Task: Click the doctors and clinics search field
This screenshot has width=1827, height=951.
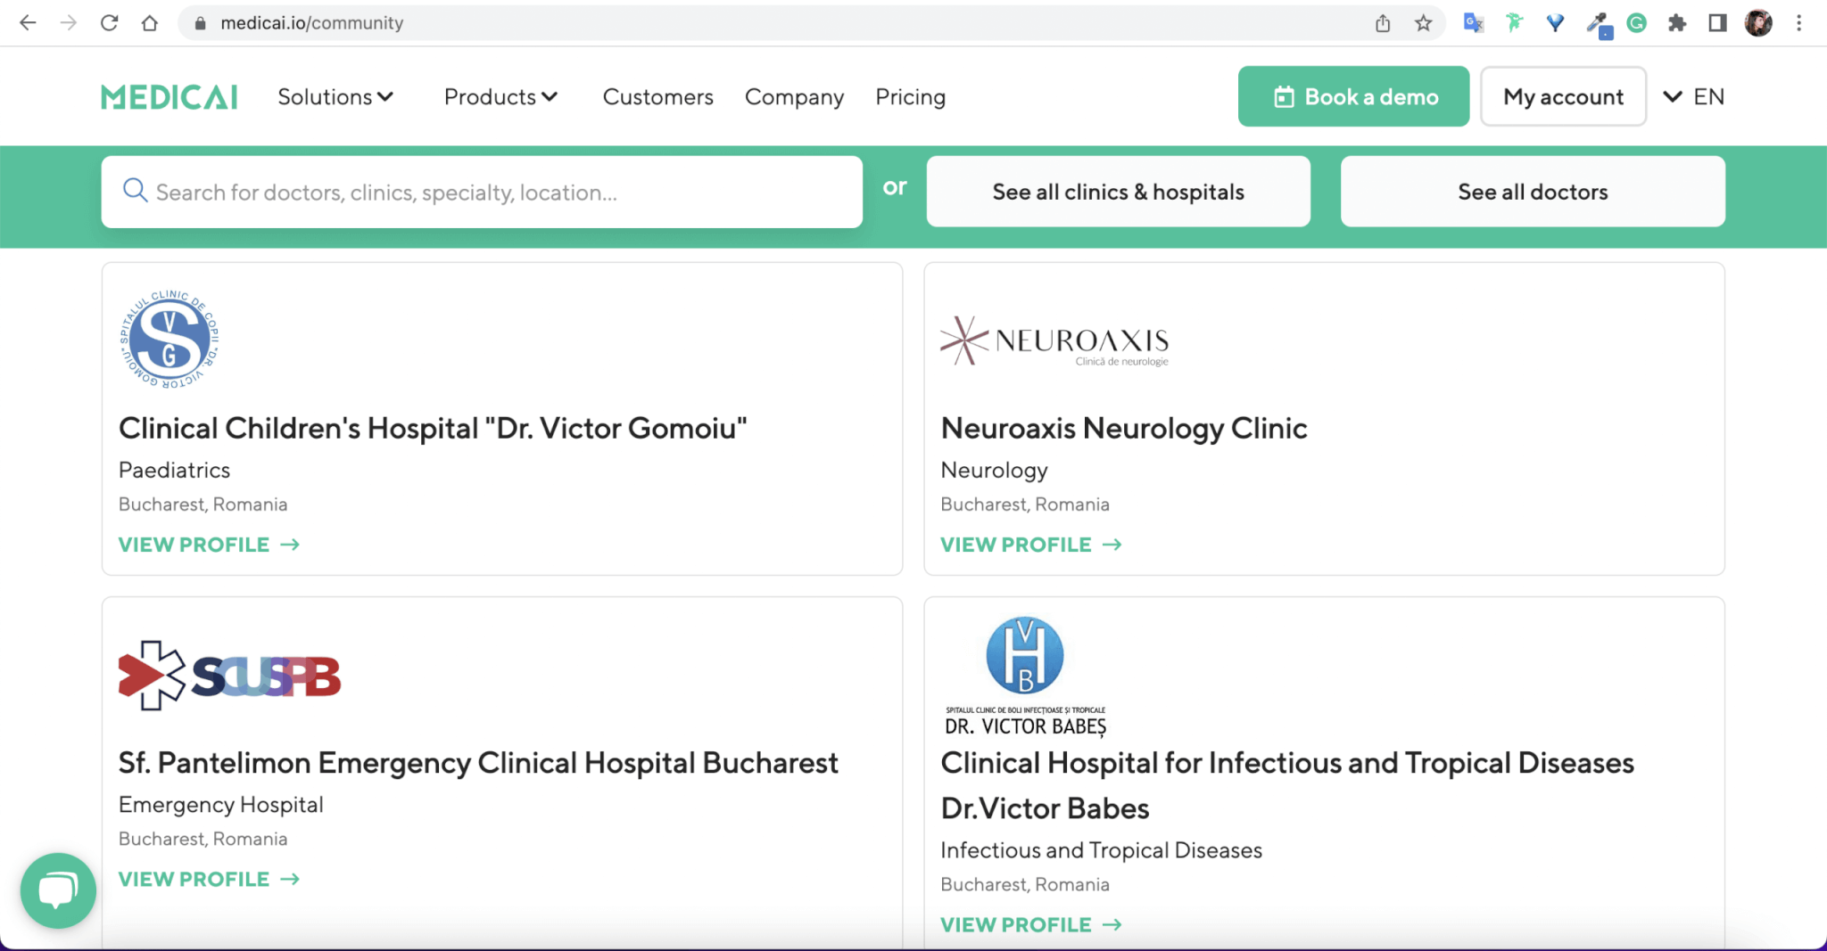Action: click(x=482, y=193)
